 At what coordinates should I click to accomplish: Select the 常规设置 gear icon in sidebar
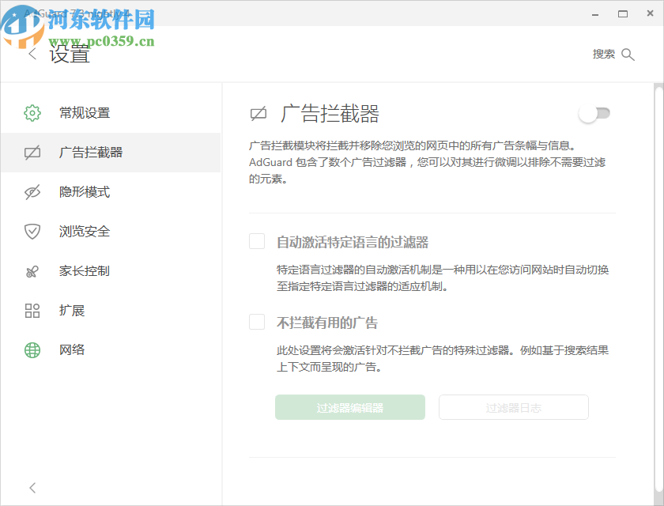tap(32, 112)
